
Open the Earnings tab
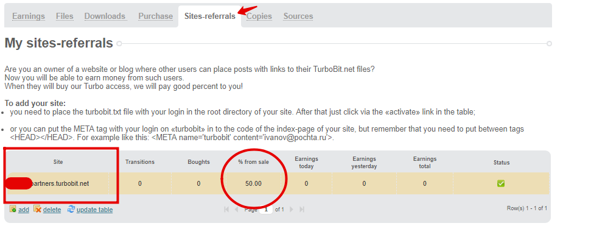pos(28,16)
